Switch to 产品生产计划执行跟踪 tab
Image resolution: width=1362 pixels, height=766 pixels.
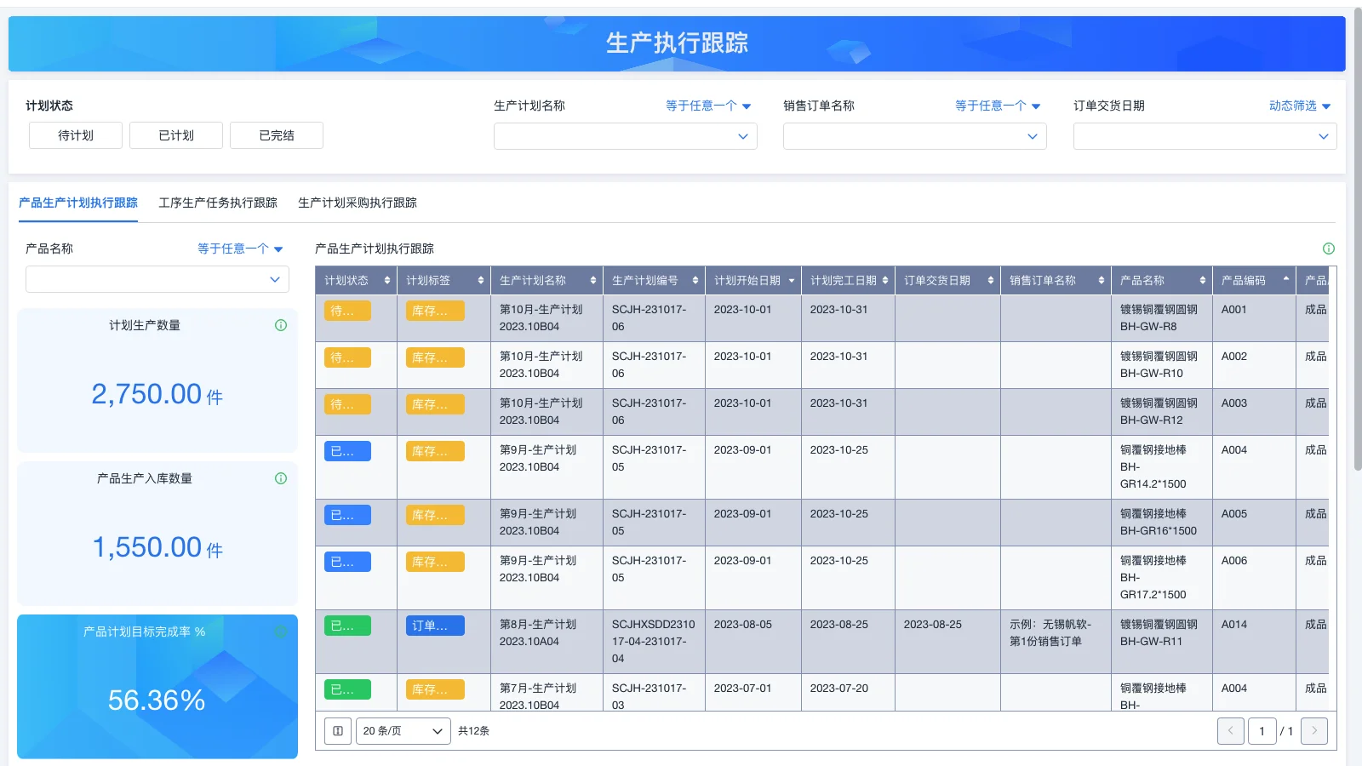coord(78,203)
